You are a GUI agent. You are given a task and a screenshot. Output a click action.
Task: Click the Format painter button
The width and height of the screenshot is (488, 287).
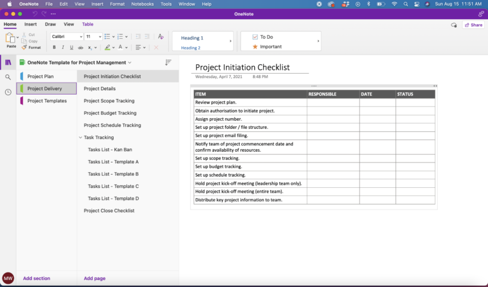coord(31,48)
